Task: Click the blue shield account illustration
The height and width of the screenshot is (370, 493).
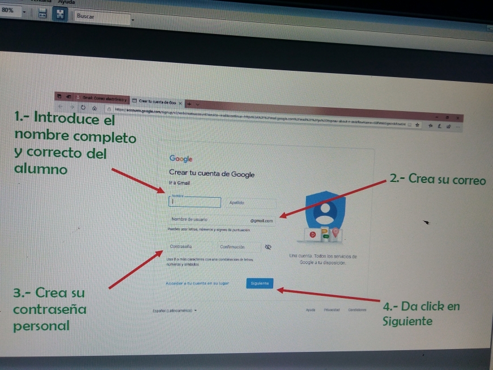Action: tap(325, 211)
